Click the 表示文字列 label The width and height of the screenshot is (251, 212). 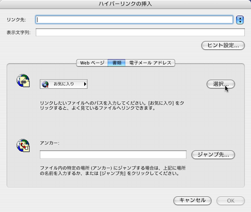tap(19, 32)
